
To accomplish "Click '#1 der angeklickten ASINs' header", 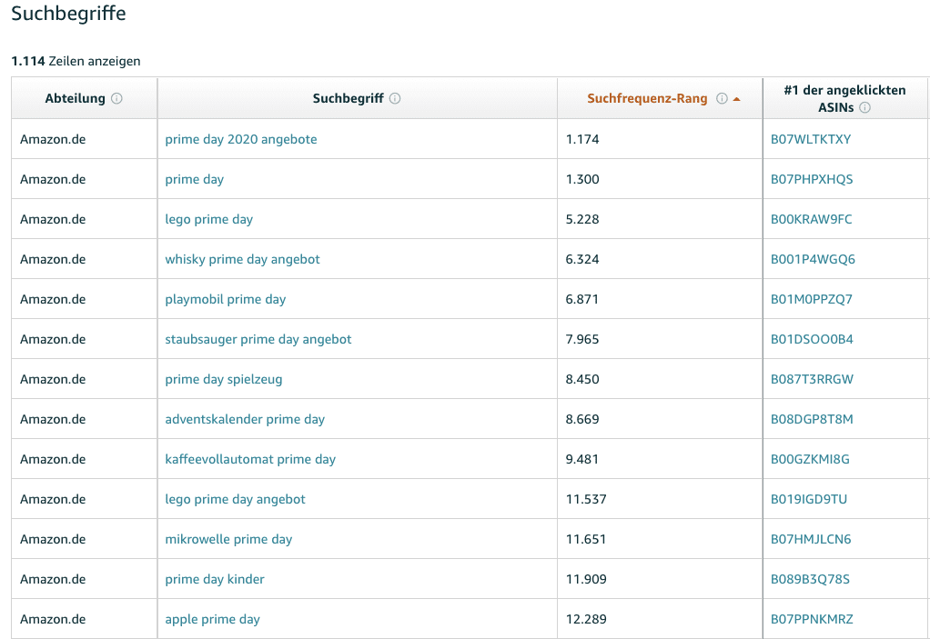I will tap(844, 98).
